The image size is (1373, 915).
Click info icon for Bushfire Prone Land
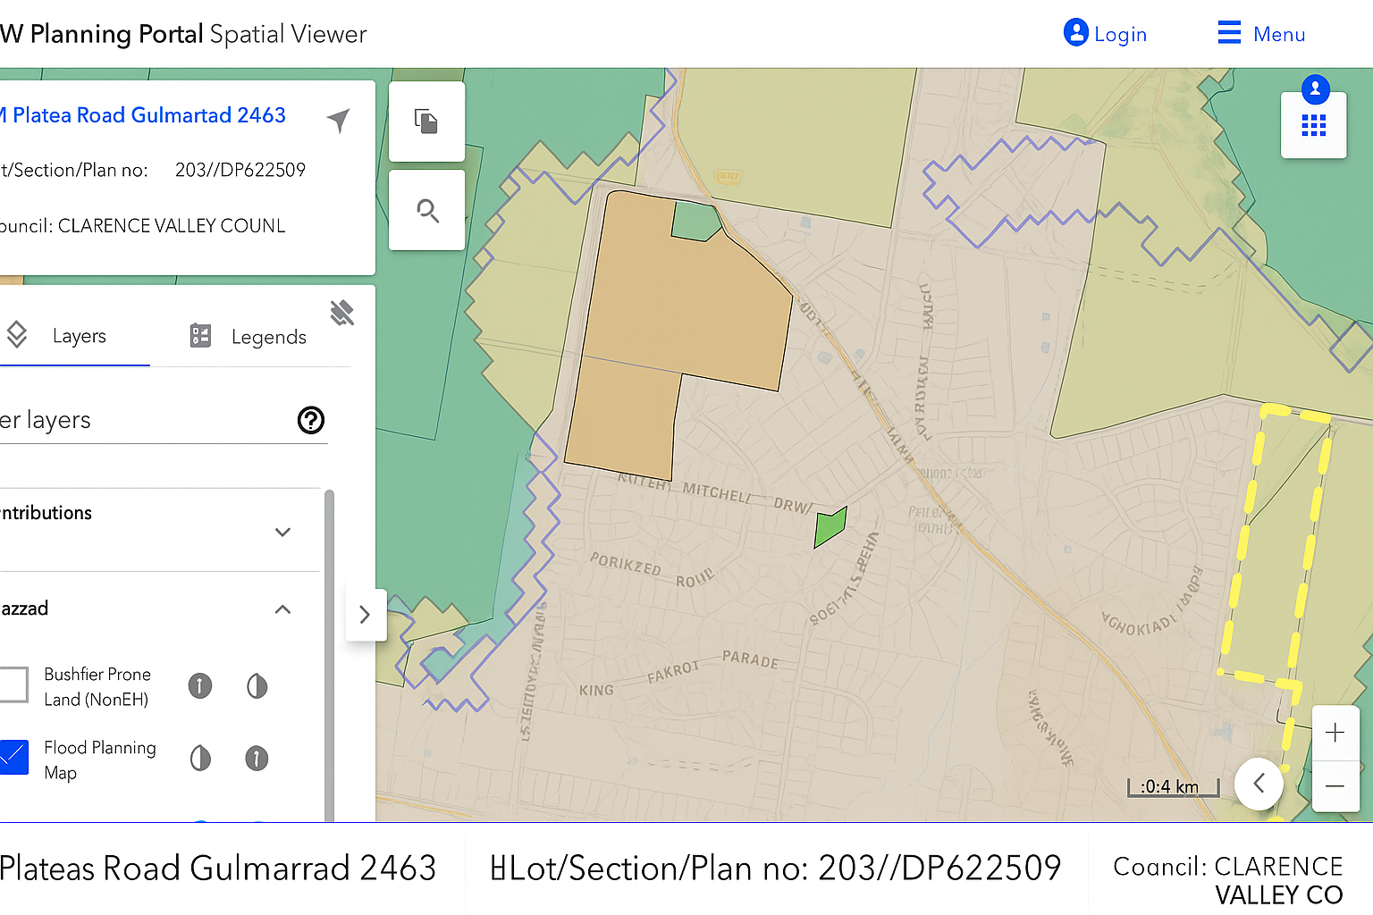(x=200, y=685)
